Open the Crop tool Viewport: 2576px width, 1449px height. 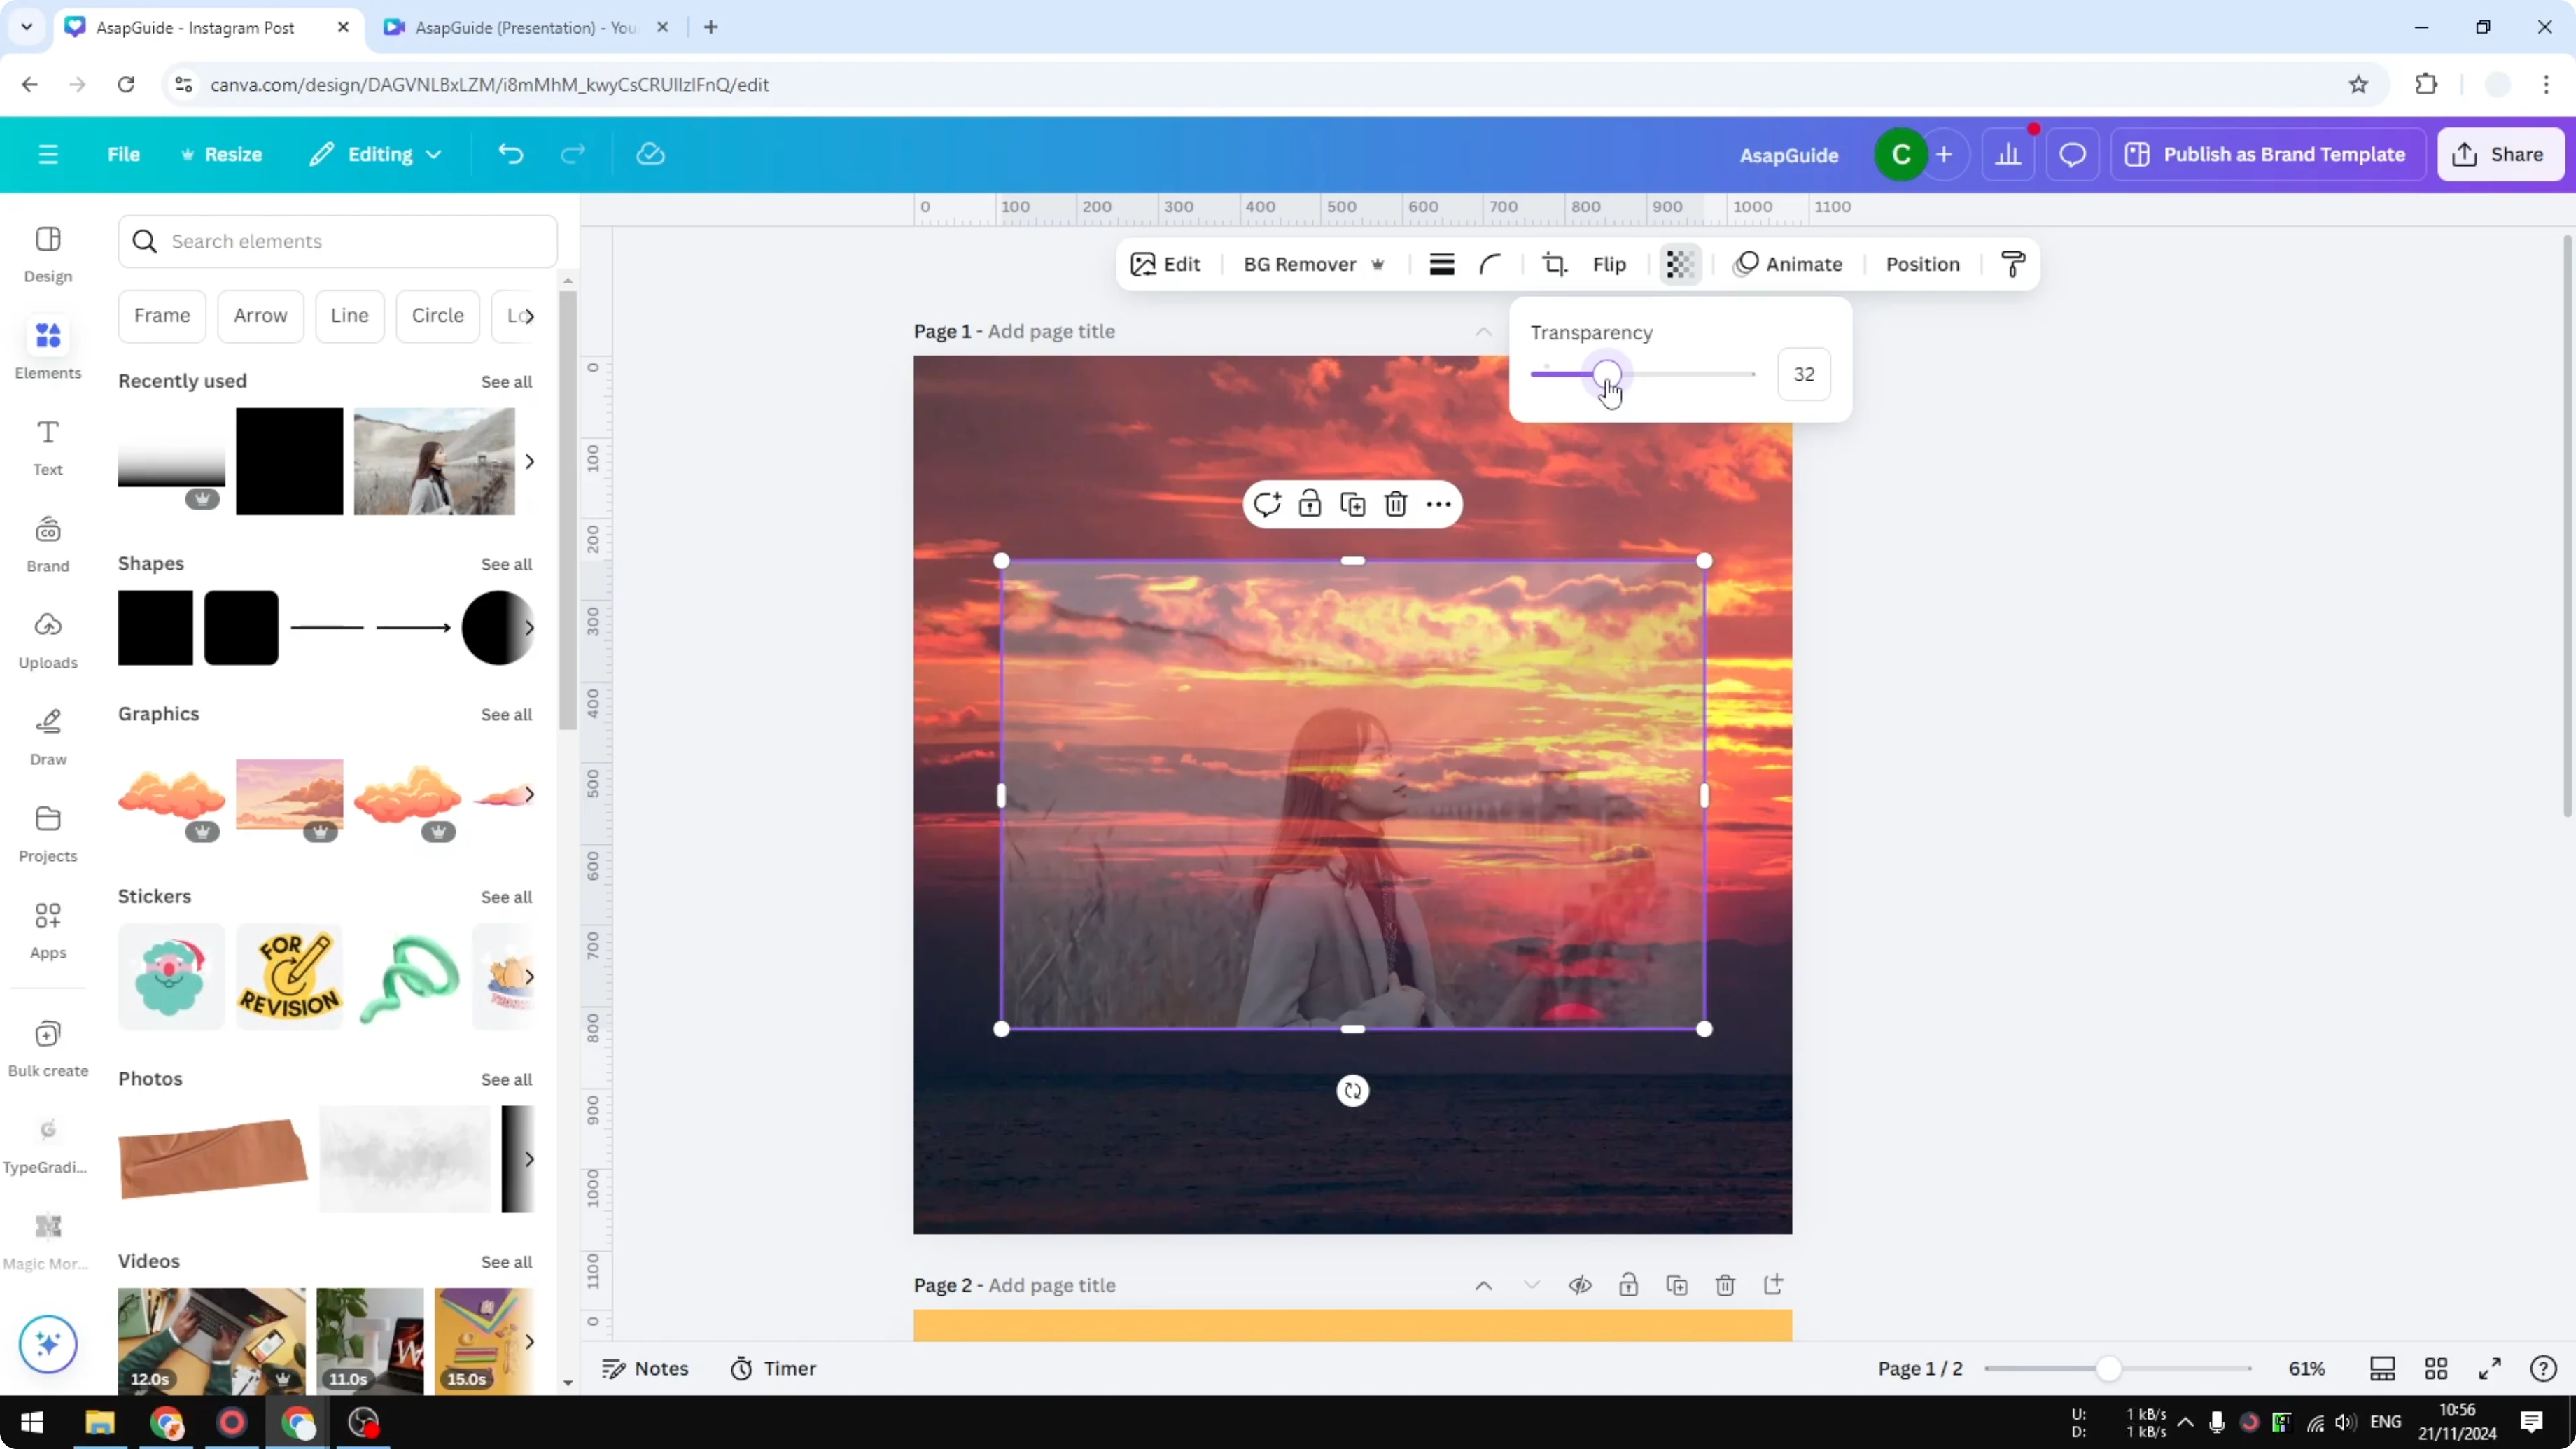tap(1554, 264)
